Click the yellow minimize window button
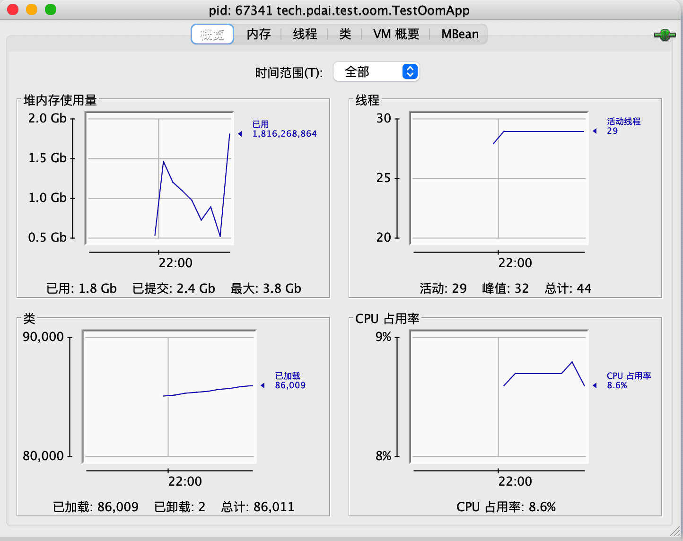The height and width of the screenshot is (541, 683). [32, 10]
